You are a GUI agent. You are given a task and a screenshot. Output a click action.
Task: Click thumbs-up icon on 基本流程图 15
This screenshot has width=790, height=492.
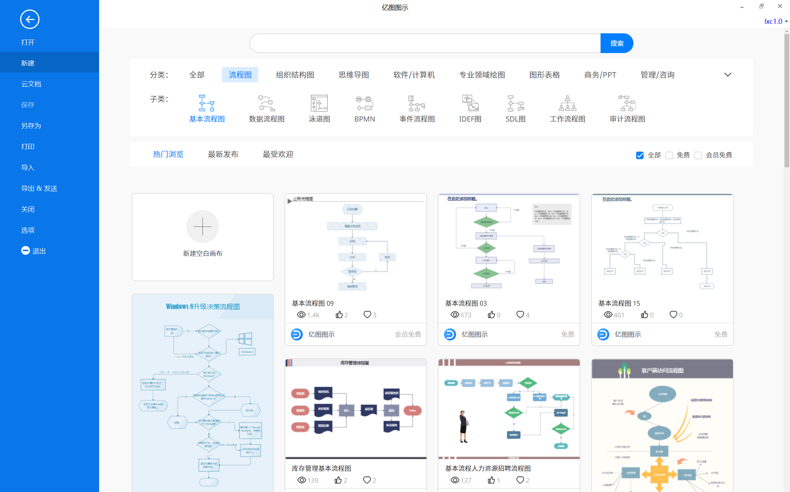(645, 314)
